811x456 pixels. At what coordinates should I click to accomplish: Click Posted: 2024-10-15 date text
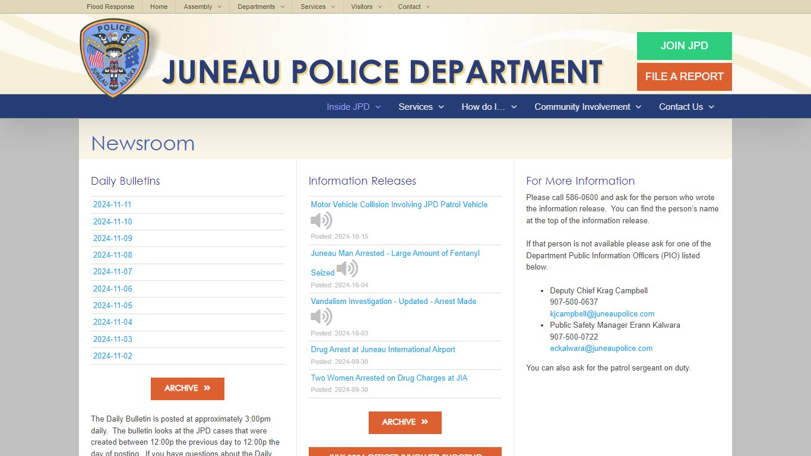[340, 236]
